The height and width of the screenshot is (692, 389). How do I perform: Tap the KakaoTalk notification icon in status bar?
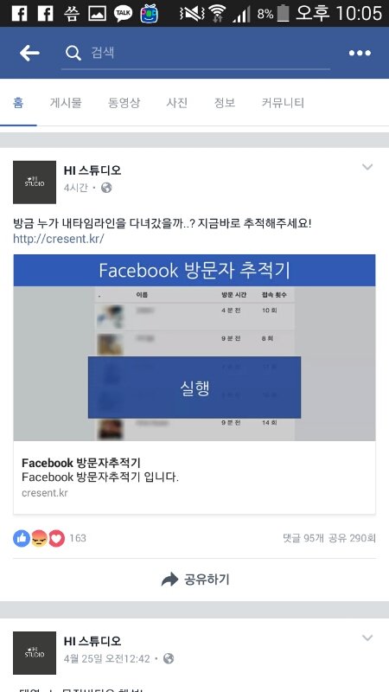tap(123, 13)
